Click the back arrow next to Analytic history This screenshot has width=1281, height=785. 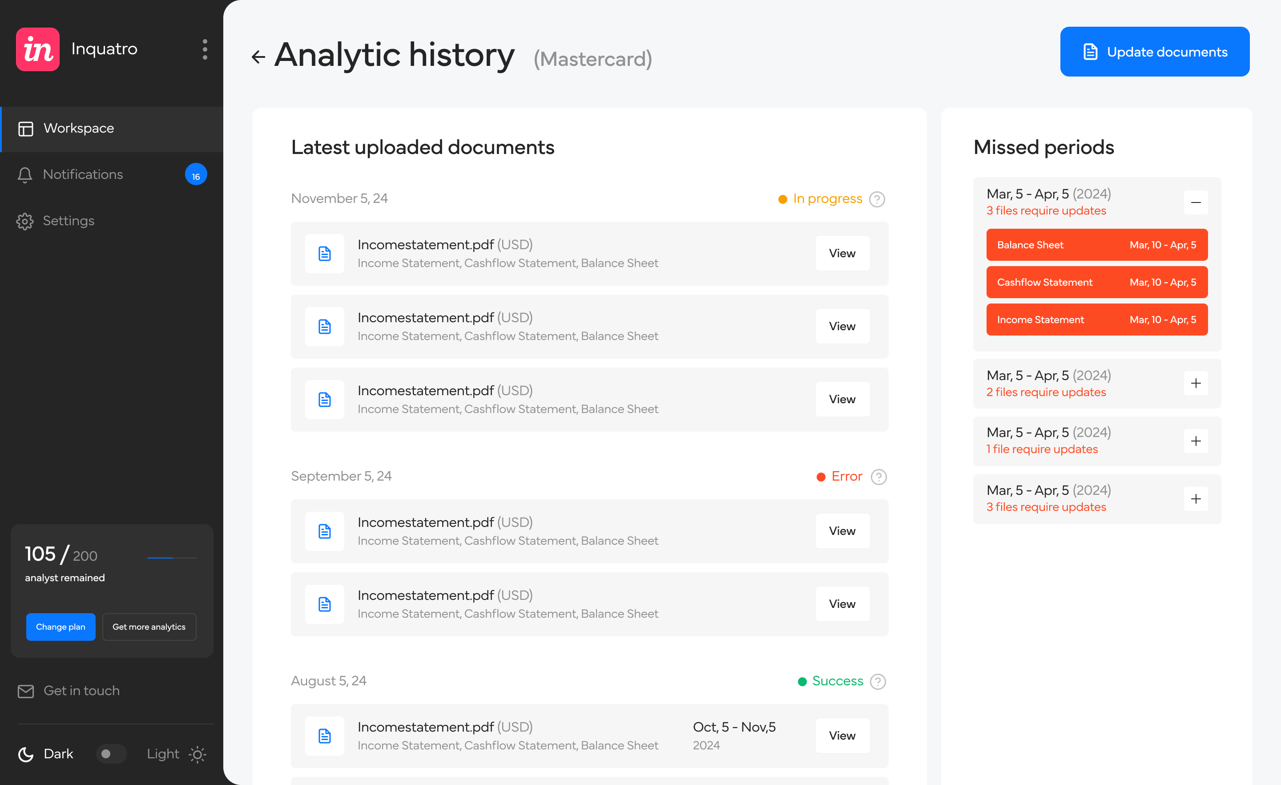pos(258,57)
